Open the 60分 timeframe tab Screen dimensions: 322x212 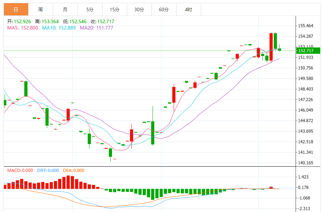pos(164,9)
